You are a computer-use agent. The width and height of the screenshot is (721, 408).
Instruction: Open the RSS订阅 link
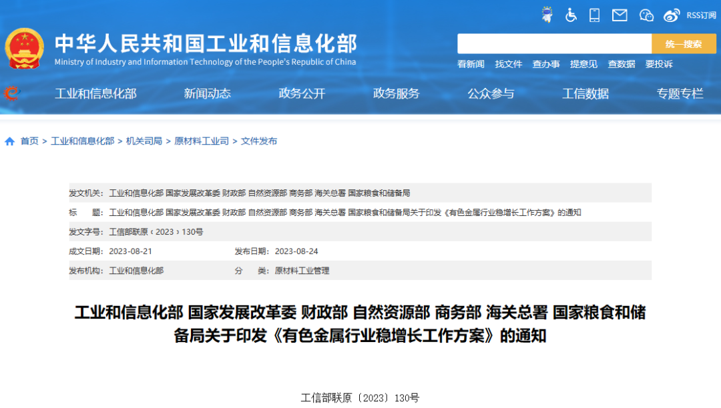(x=701, y=15)
